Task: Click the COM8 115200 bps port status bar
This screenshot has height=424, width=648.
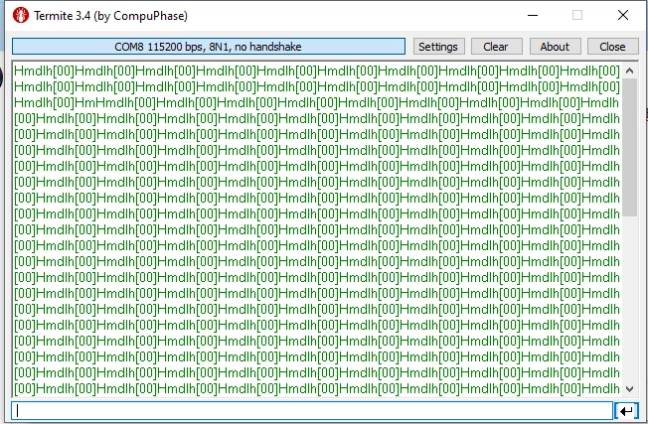Action: (x=209, y=47)
